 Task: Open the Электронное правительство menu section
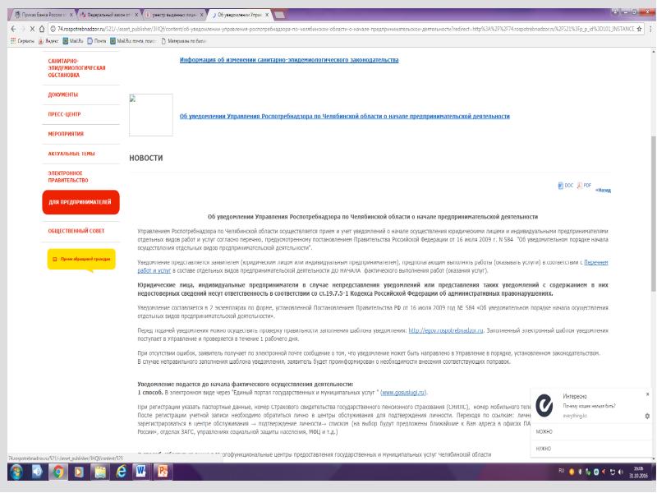[68, 177]
